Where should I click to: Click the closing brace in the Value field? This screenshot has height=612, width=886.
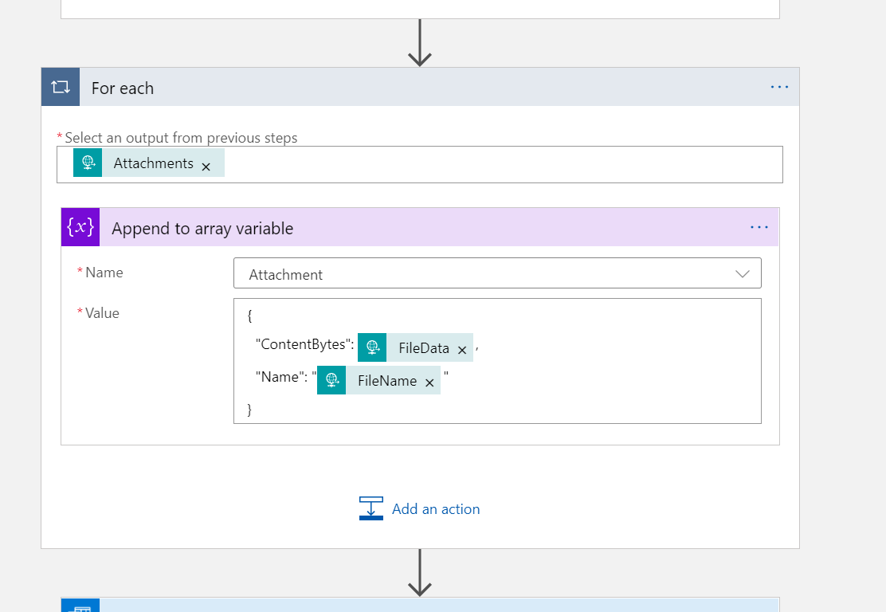(249, 410)
